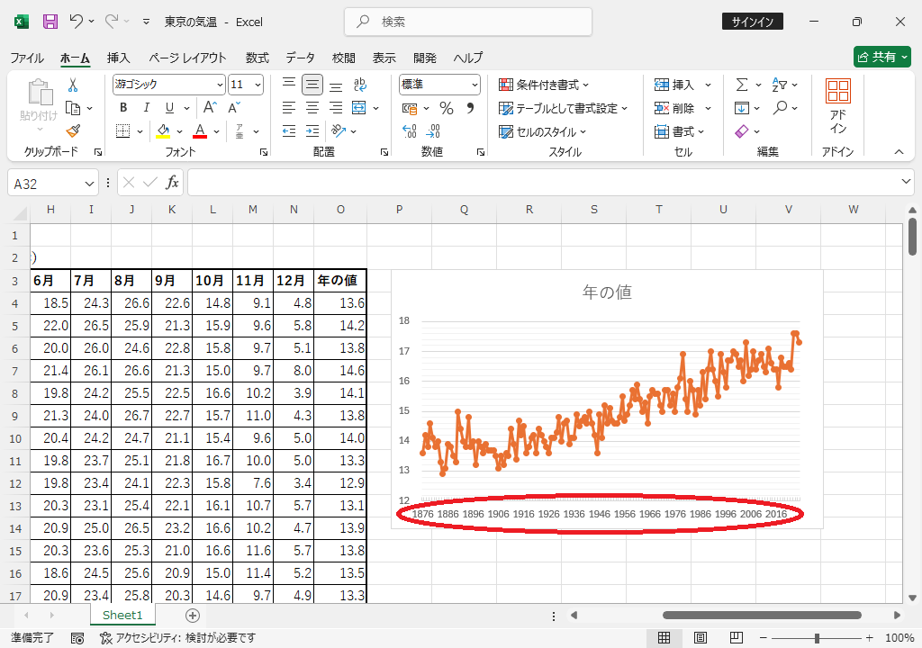Apply red font color
This screenshot has height=648, width=922.
[200, 131]
